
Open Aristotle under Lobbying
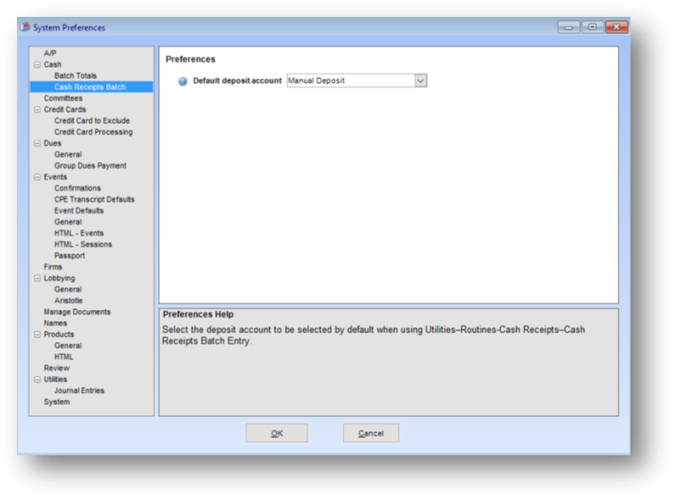68,301
